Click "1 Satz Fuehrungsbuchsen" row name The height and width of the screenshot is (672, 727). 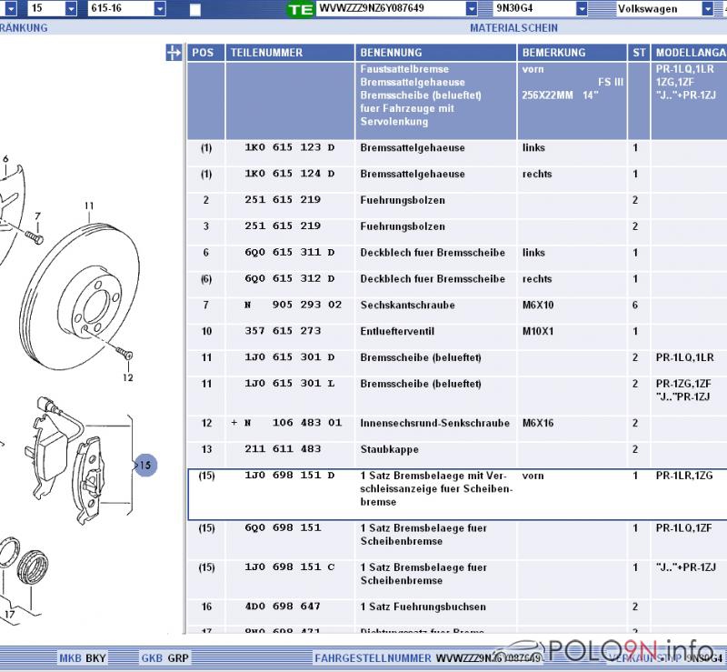pos(423,607)
